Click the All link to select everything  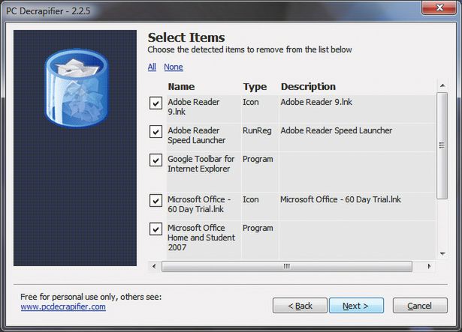(x=152, y=67)
